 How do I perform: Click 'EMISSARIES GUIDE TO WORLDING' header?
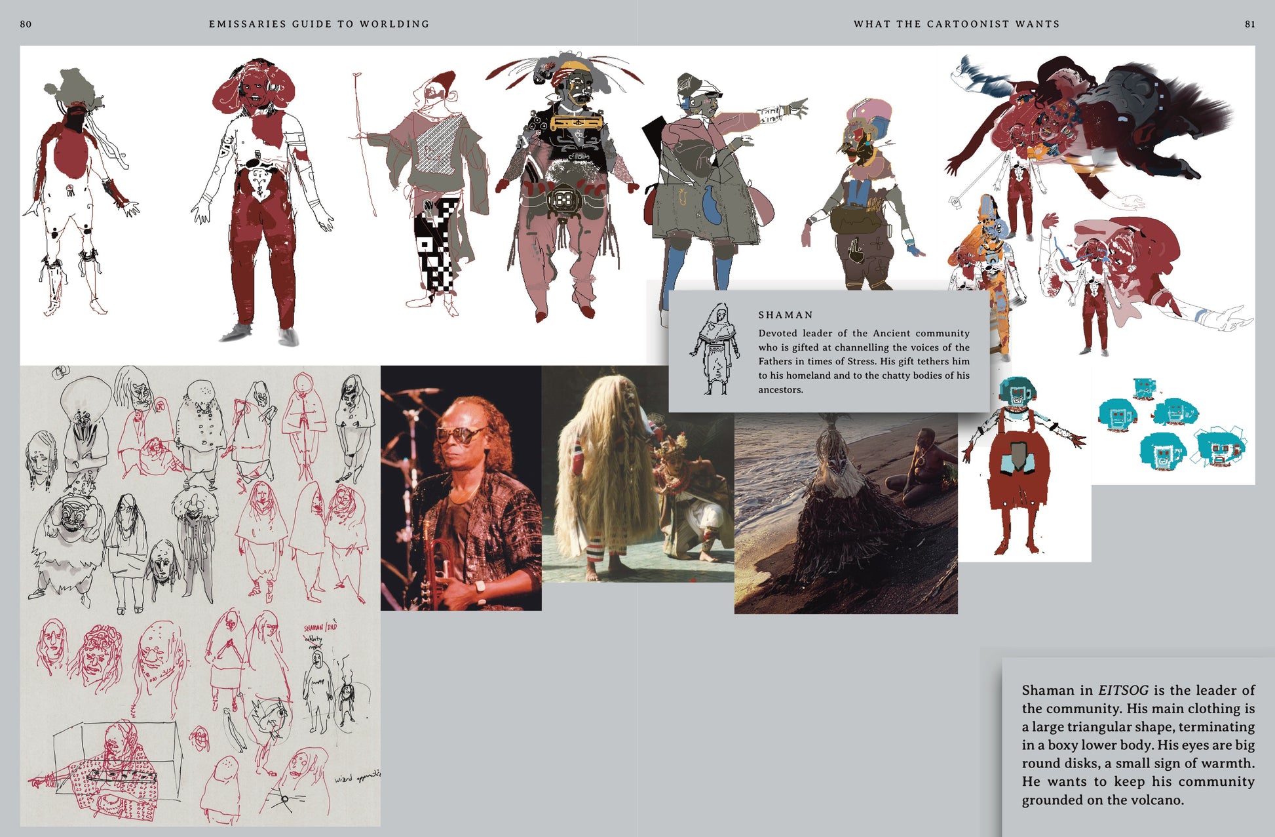click(319, 24)
